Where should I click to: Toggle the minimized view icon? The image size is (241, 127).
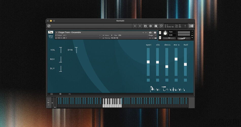pyautogui.click(x=161, y=26)
